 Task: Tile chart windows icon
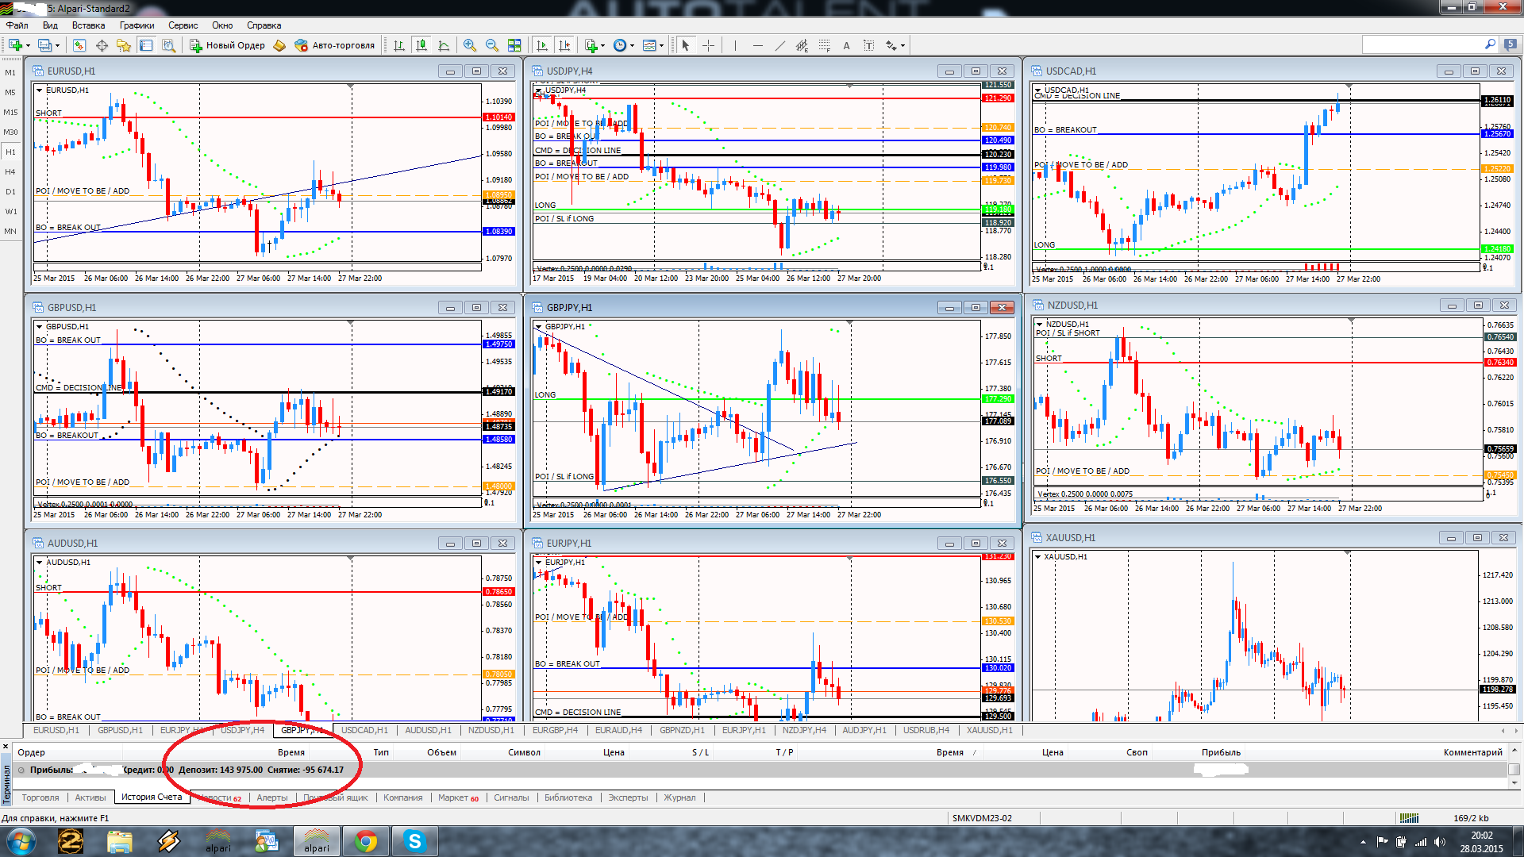point(514,45)
